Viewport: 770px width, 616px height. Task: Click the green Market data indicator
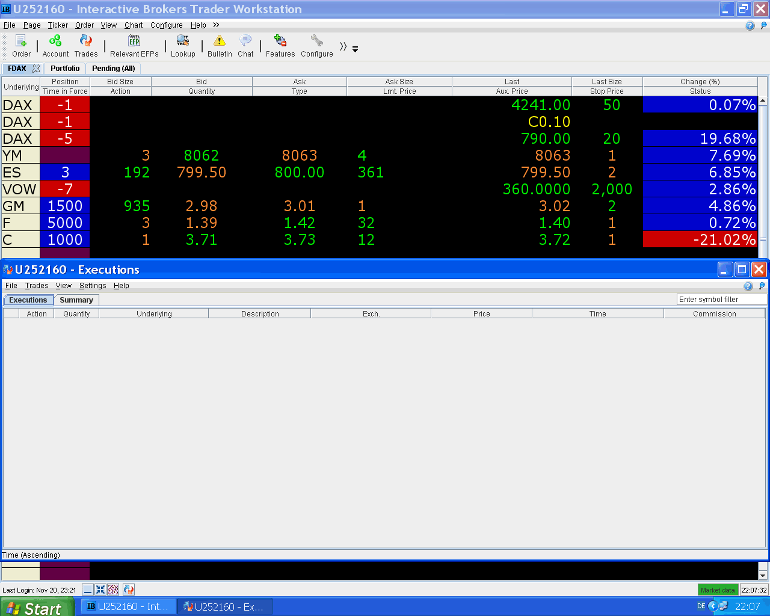click(x=718, y=590)
